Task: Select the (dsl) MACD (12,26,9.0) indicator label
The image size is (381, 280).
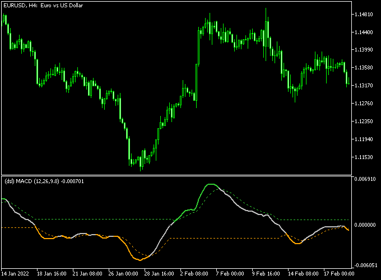Action: (44, 181)
